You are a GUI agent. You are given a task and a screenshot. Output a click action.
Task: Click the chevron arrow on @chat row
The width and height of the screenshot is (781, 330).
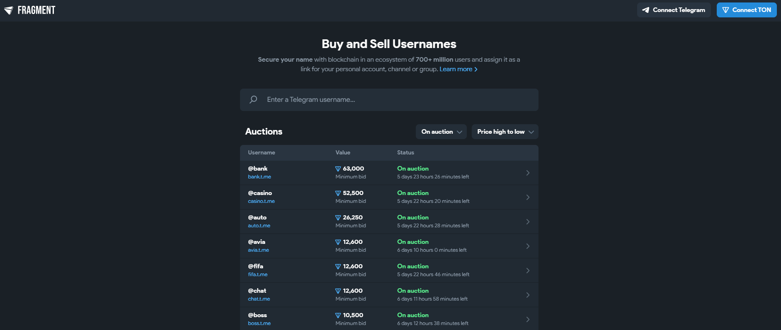point(528,295)
